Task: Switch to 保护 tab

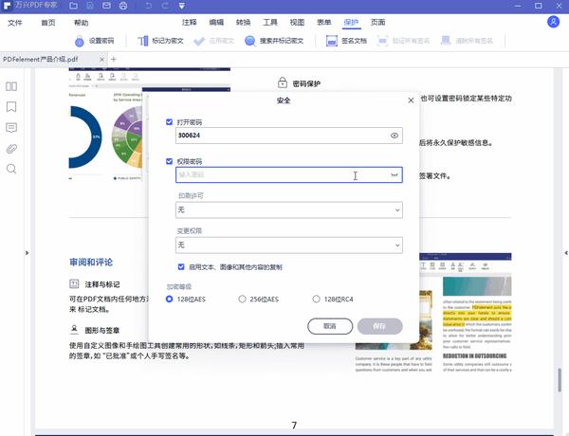Action: pos(351,23)
